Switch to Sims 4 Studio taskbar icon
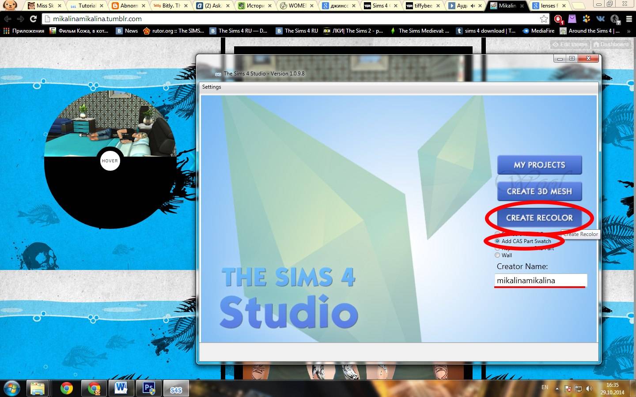The height and width of the screenshot is (397, 636). (x=176, y=389)
